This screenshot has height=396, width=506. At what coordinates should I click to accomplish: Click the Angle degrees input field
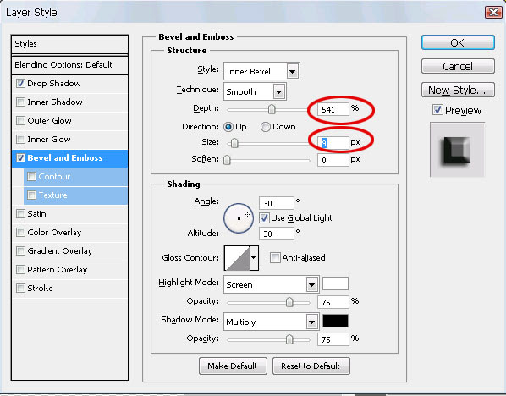(x=277, y=203)
